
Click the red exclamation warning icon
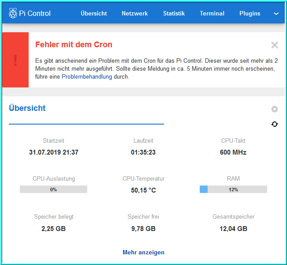(15, 60)
